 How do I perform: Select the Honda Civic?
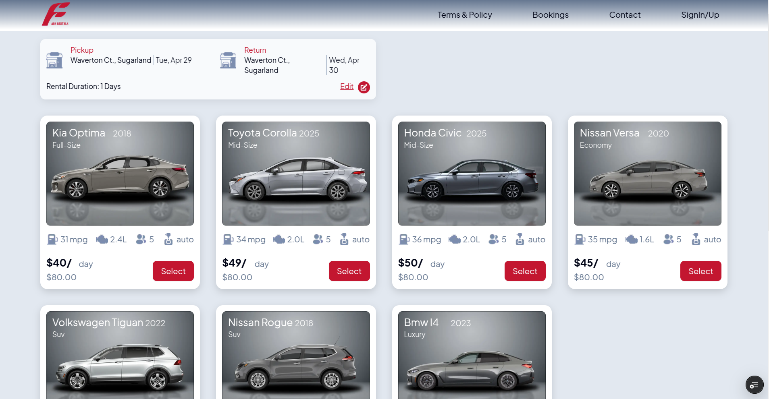click(525, 271)
